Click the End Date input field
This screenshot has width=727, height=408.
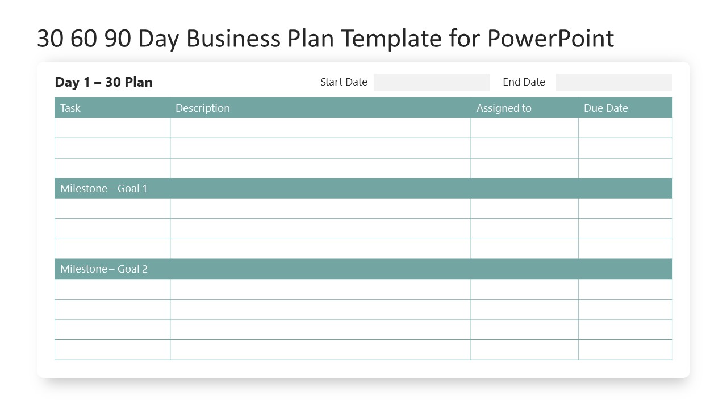[614, 82]
